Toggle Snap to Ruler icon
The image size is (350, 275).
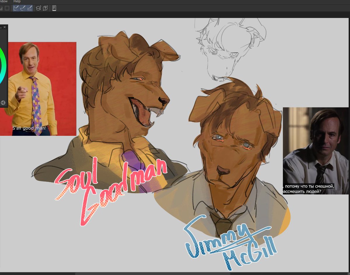click(x=16, y=8)
